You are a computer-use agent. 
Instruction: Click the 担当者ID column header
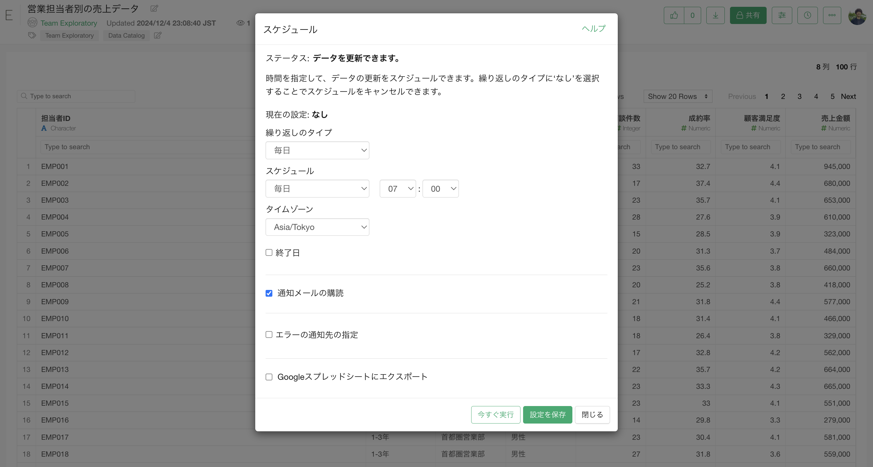pyautogui.click(x=55, y=118)
